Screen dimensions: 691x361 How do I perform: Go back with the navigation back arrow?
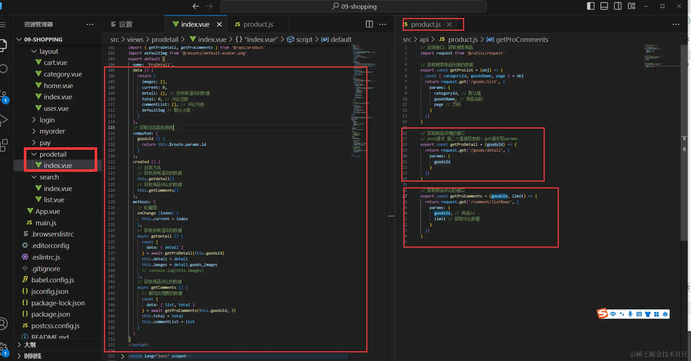pos(196,6)
